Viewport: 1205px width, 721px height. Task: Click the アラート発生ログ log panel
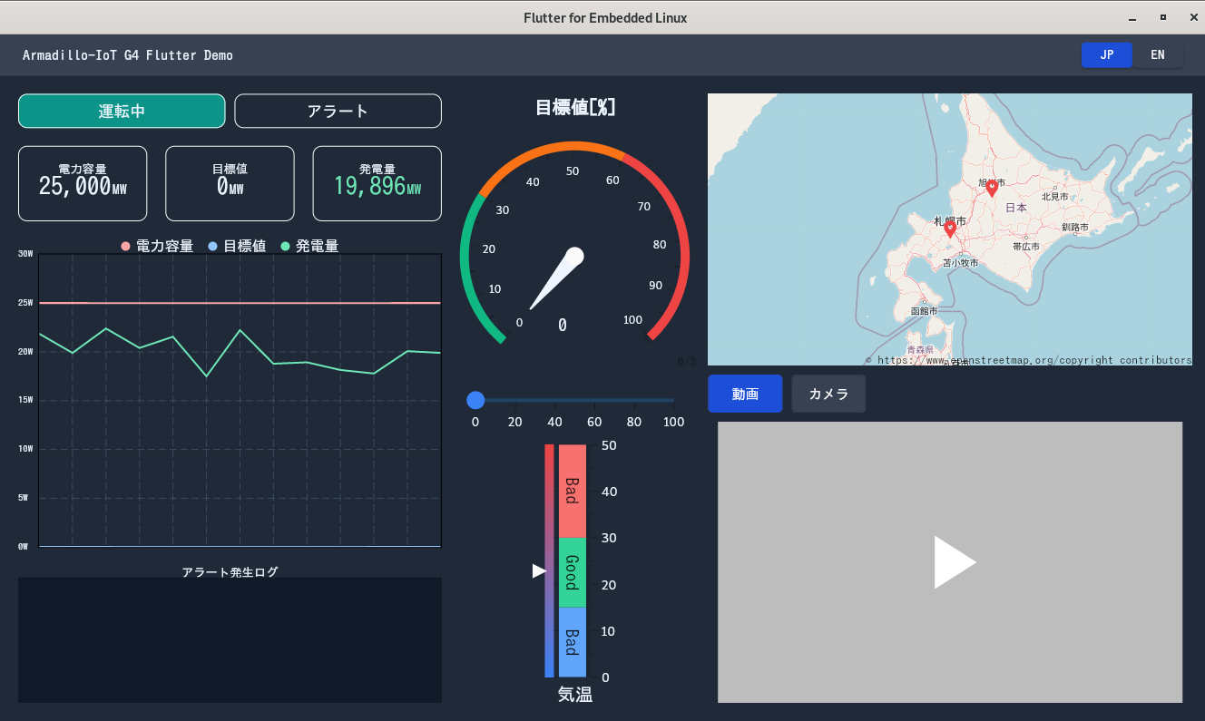pos(230,639)
